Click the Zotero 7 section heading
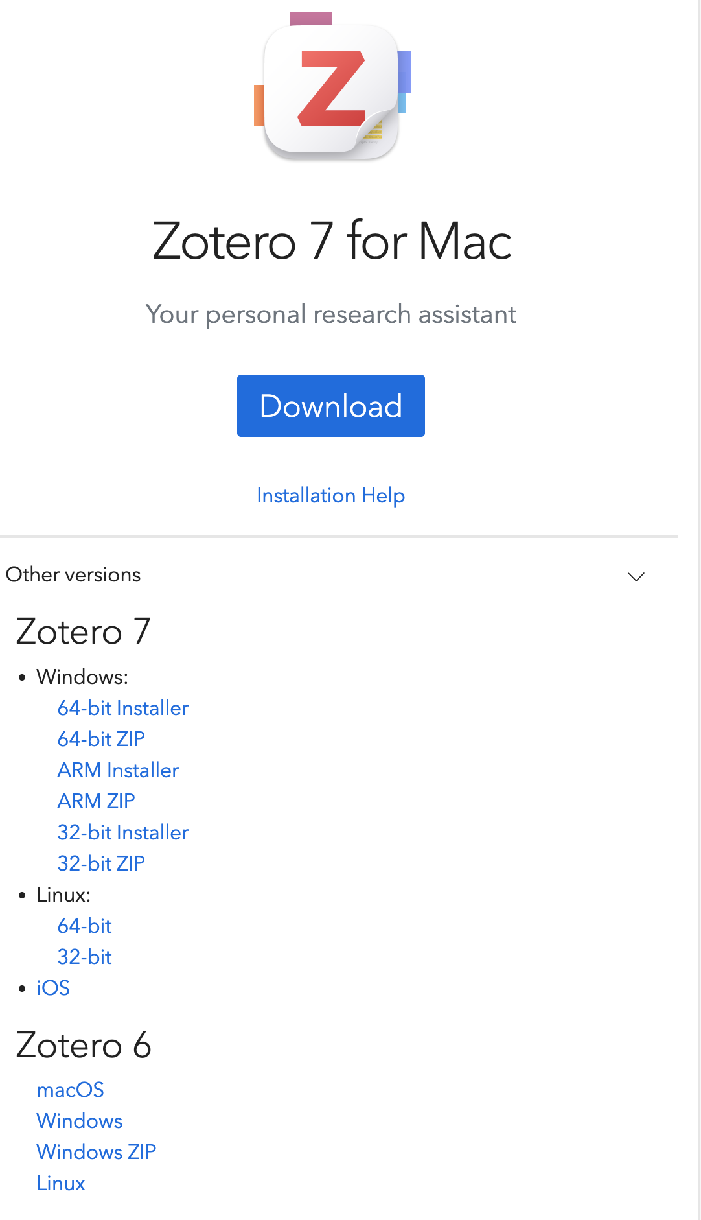The width and height of the screenshot is (701, 1220). point(83,631)
